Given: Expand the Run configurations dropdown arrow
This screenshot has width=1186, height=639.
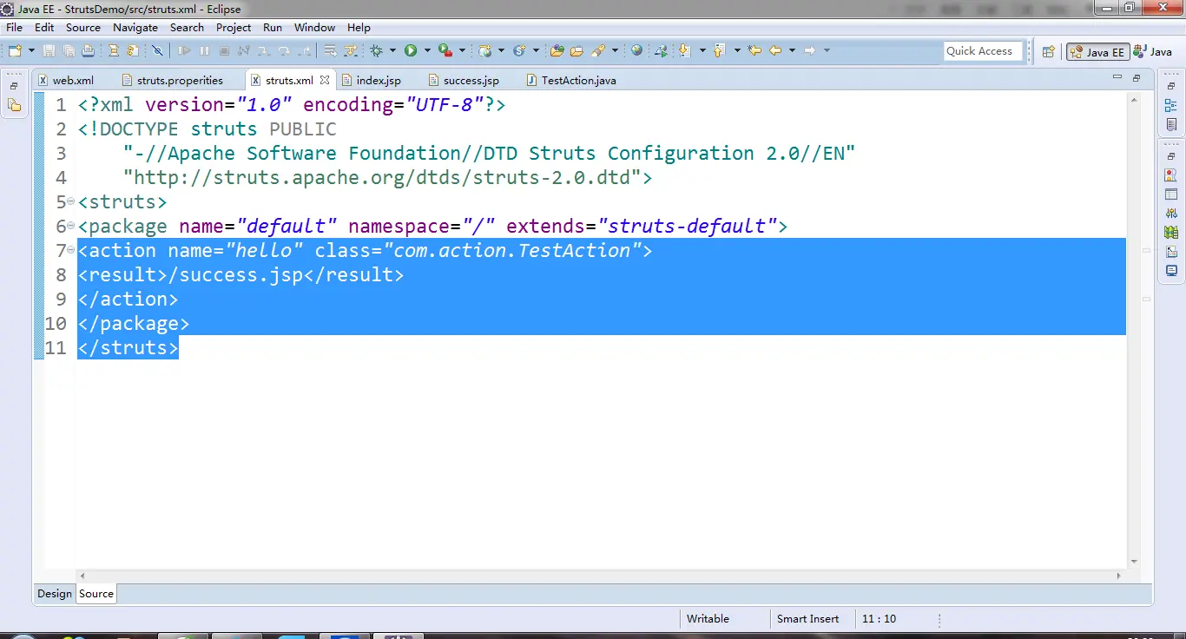Looking at the screenshot, I should [x=427, y=50].
